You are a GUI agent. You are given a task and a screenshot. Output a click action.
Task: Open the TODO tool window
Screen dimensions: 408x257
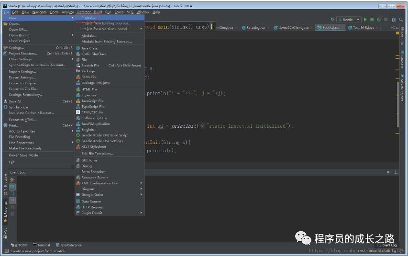click(x=19, y=245)
